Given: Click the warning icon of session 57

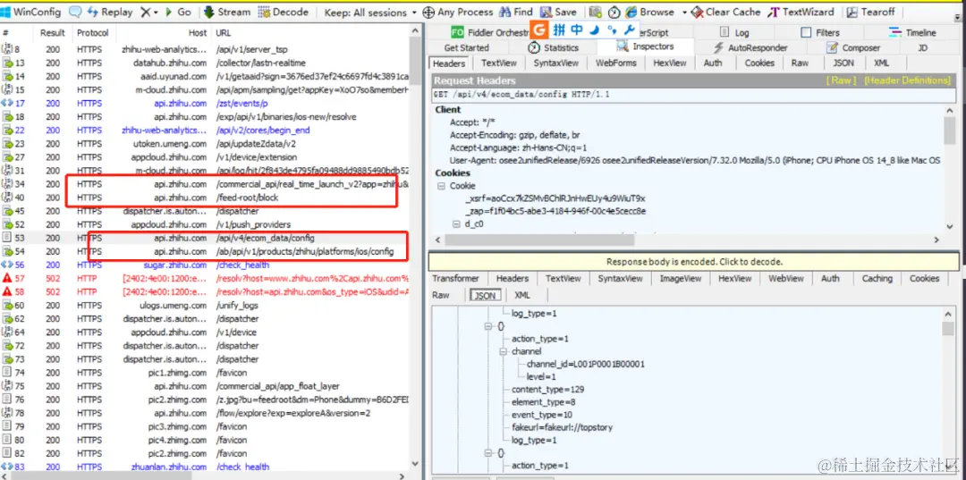Looking at the screenshot, I should (7, 278).
